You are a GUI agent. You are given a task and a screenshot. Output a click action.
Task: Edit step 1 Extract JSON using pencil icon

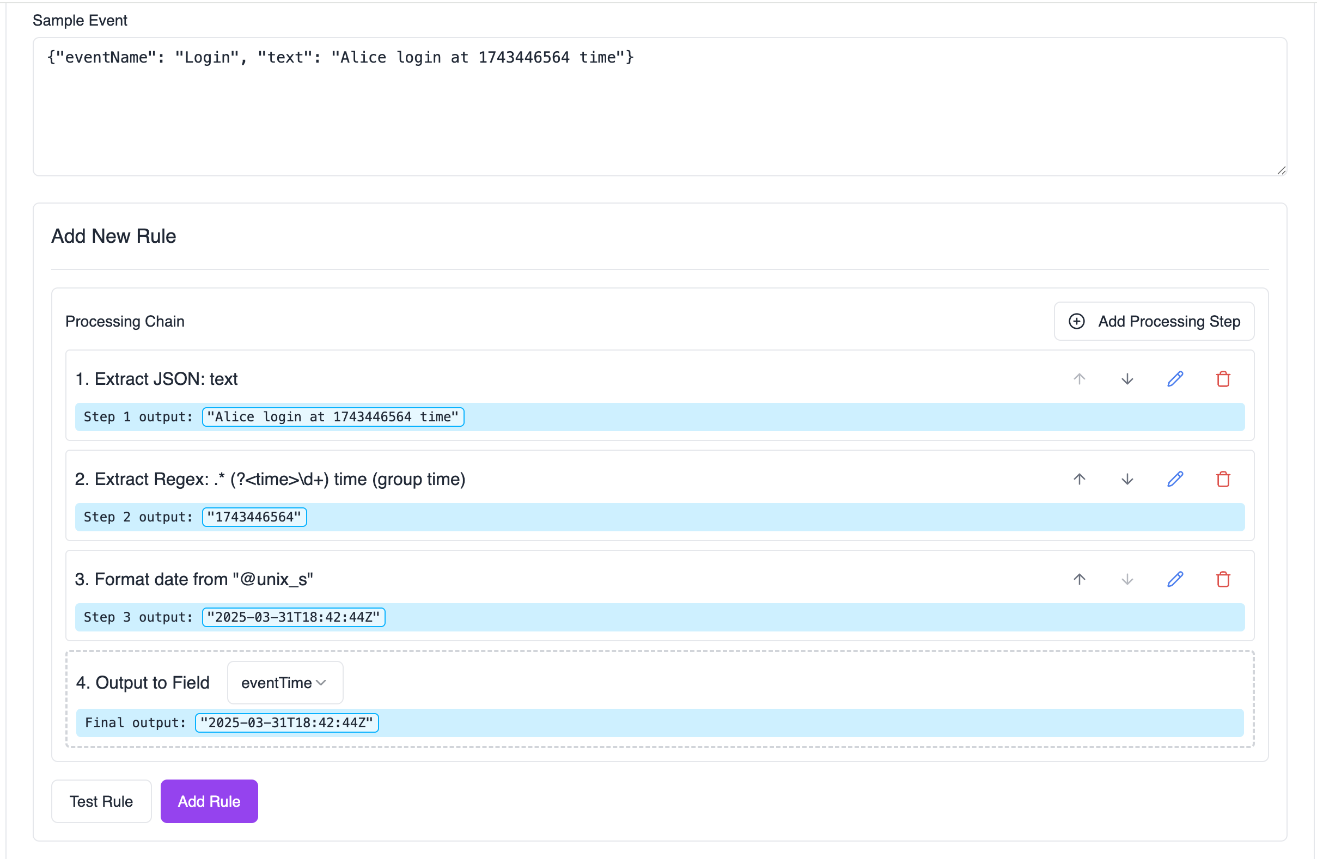pyautogui.click(x=1175, y=379)
